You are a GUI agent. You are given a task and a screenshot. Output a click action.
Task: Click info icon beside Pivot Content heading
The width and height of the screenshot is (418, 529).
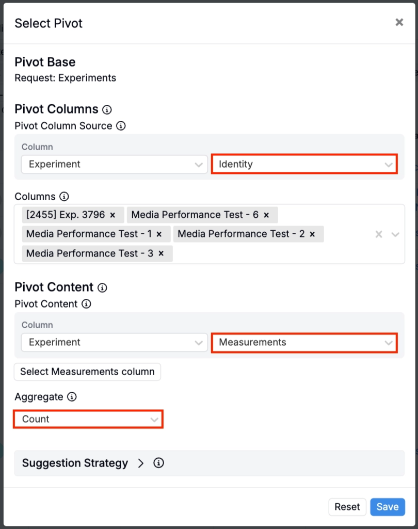click(x=102, y=287)
